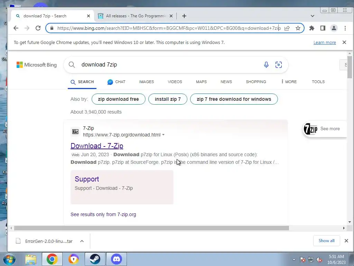Switch to the MAPS tab
The width and height of the screenshot is (354, 266).
[202, 82]
